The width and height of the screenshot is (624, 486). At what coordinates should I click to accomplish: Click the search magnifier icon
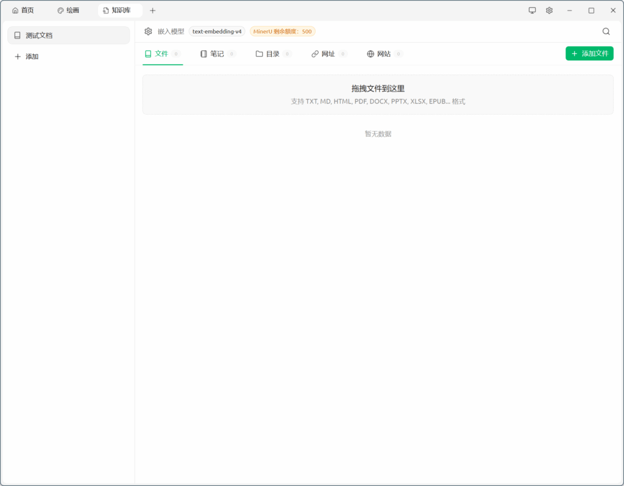point(606,32)
